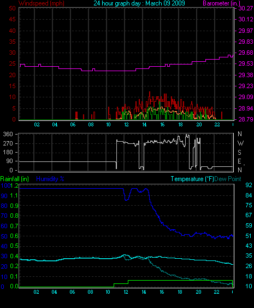Click the 'Windspeed (mph)' axis title
The height and width of the screenshot is (308, 254).
click(42, 3)
